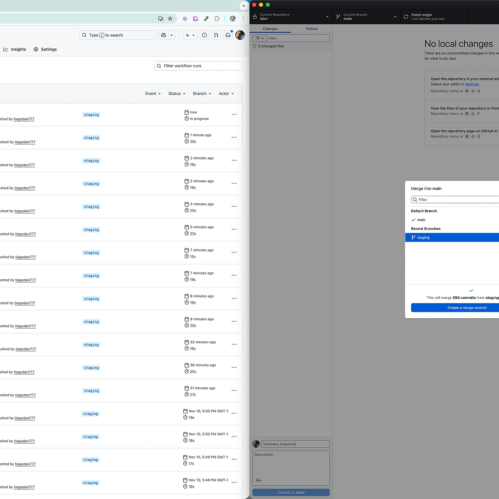
Task: Open options menu for in-progress workflow run
Action: coord(234,114)
